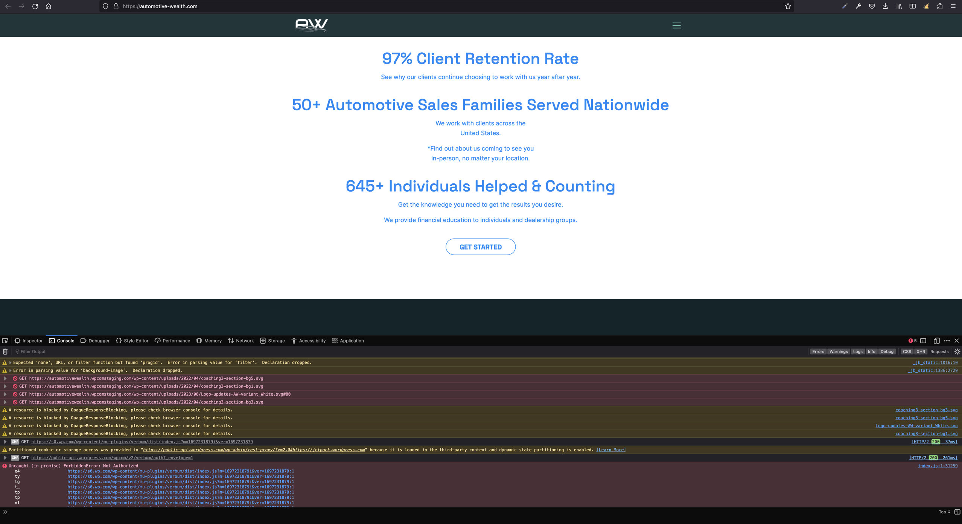Expand the coaching3-section-bg3.svg GET request
Screen dimensions: 962x524
pos(5,402)
